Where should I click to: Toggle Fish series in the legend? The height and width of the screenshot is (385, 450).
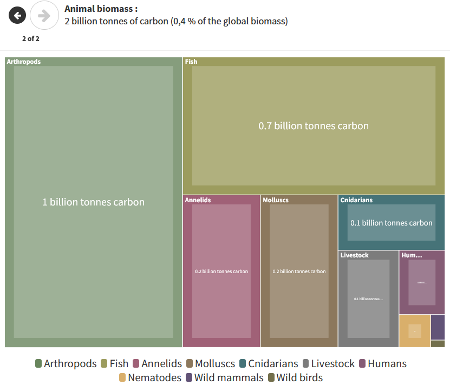tap(115, 364)
